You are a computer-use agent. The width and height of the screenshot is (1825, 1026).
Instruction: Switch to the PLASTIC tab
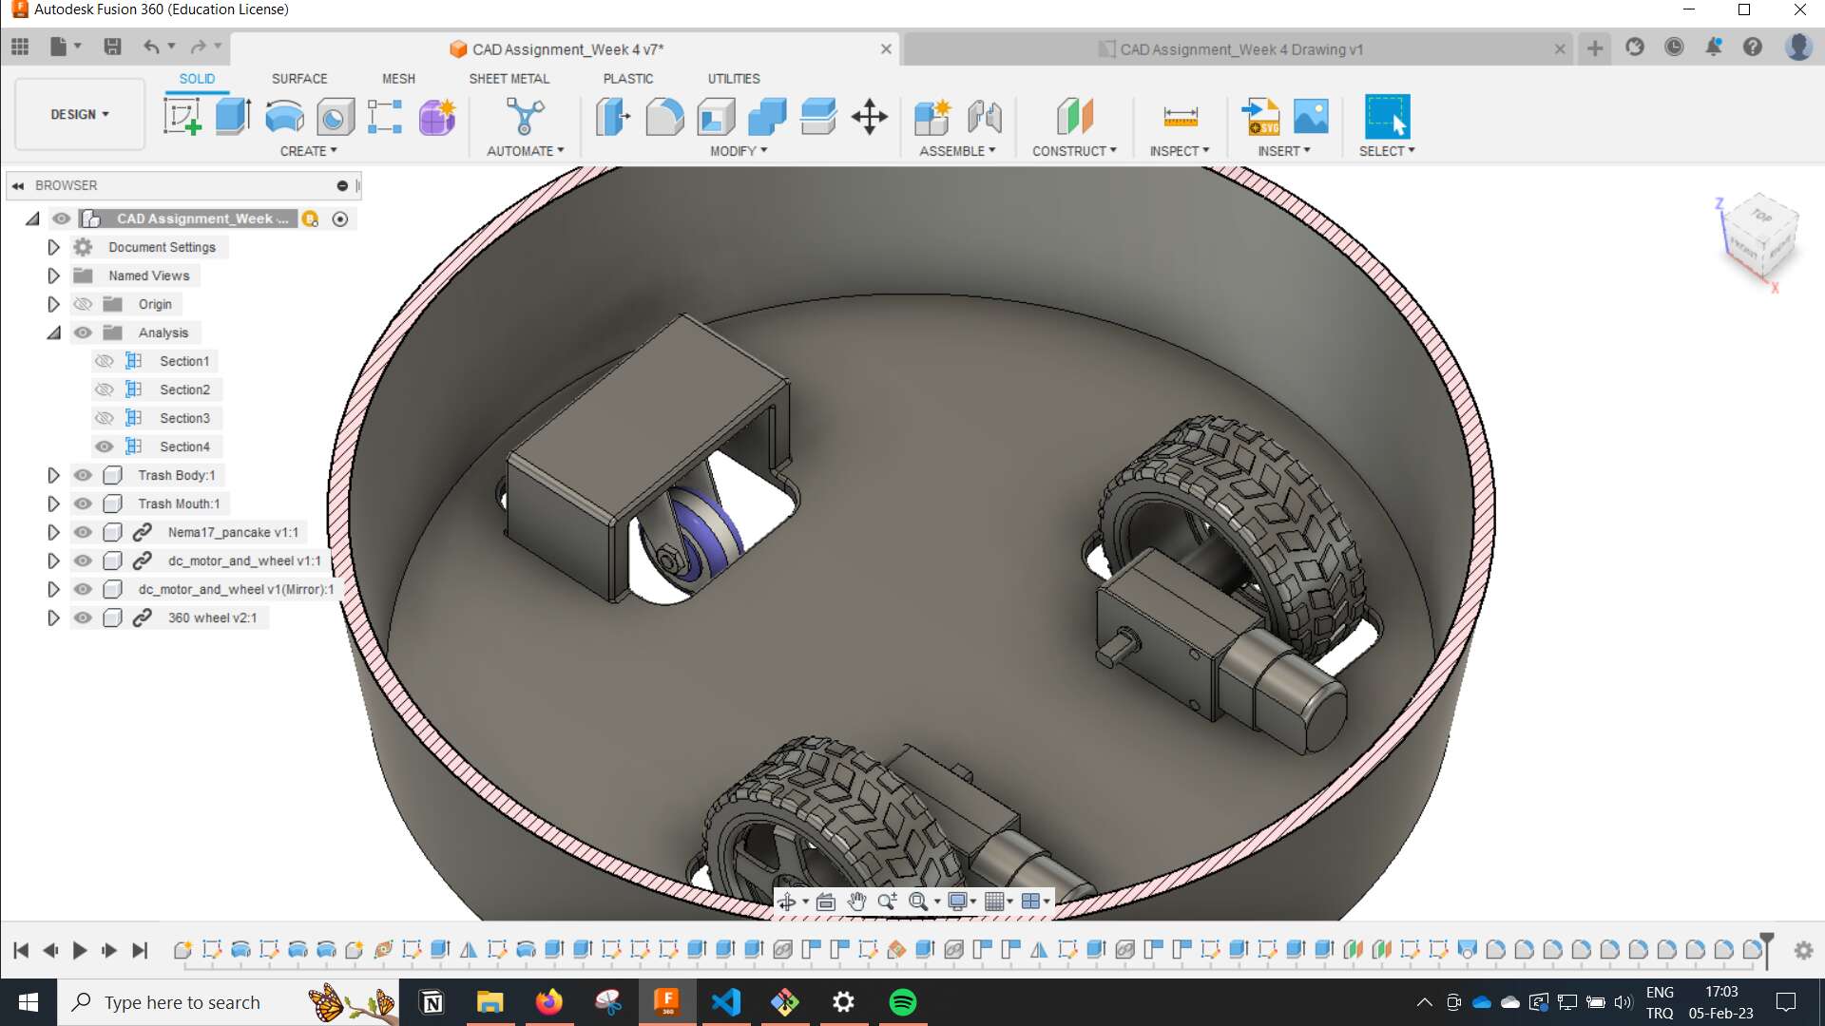[628, 79]
